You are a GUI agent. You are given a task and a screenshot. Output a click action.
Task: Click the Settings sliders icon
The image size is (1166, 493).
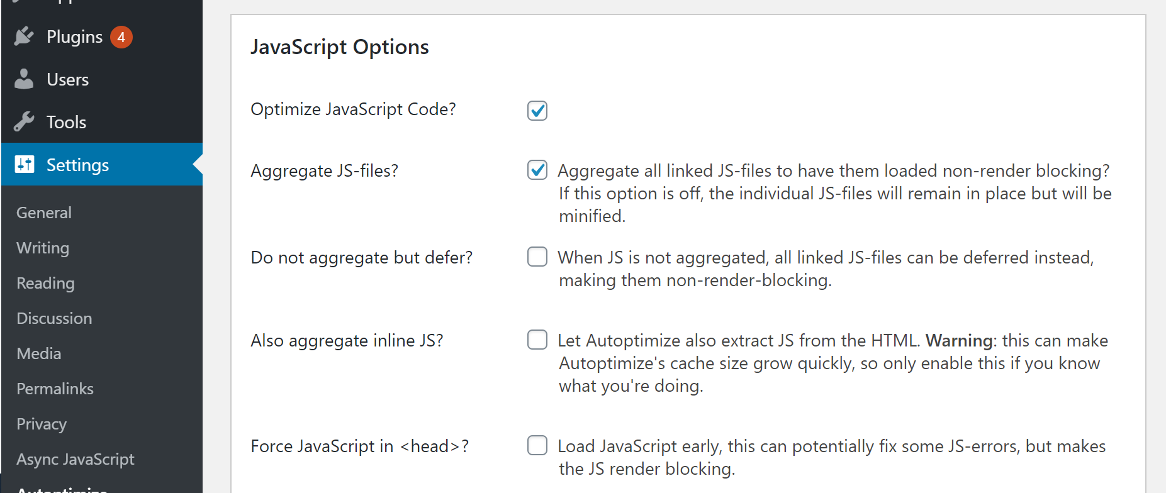coord(24,165)
